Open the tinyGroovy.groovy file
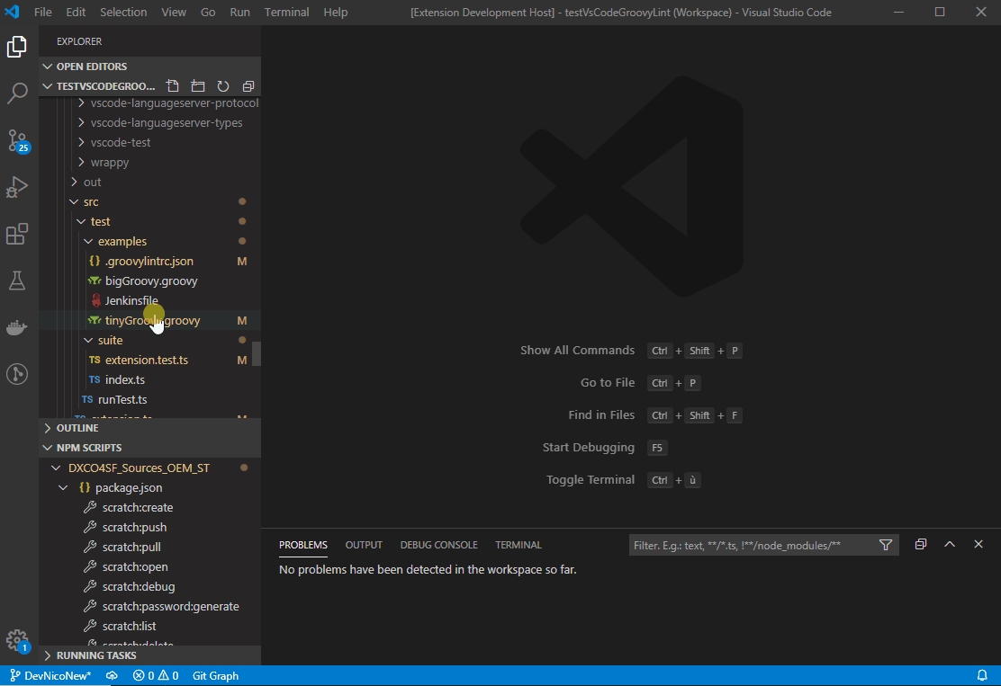 click(152, 320)
